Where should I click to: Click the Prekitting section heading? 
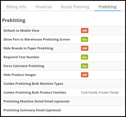[14, 20]
